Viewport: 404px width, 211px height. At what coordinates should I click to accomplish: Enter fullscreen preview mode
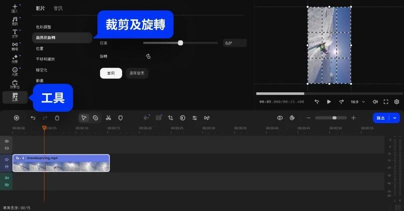385,102
